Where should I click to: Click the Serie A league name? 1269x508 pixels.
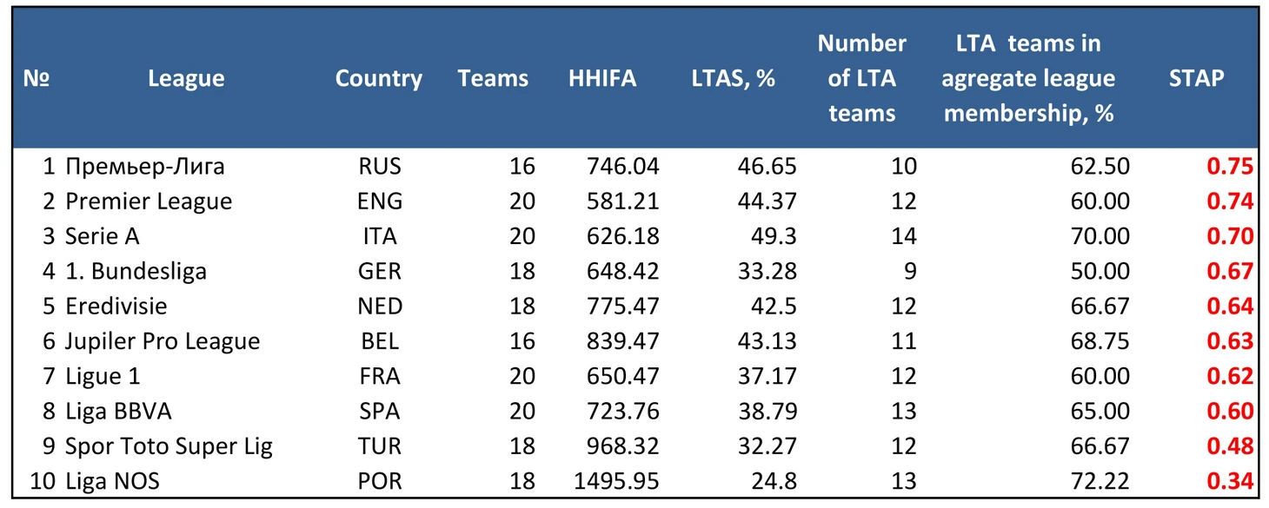coord(103,236)
